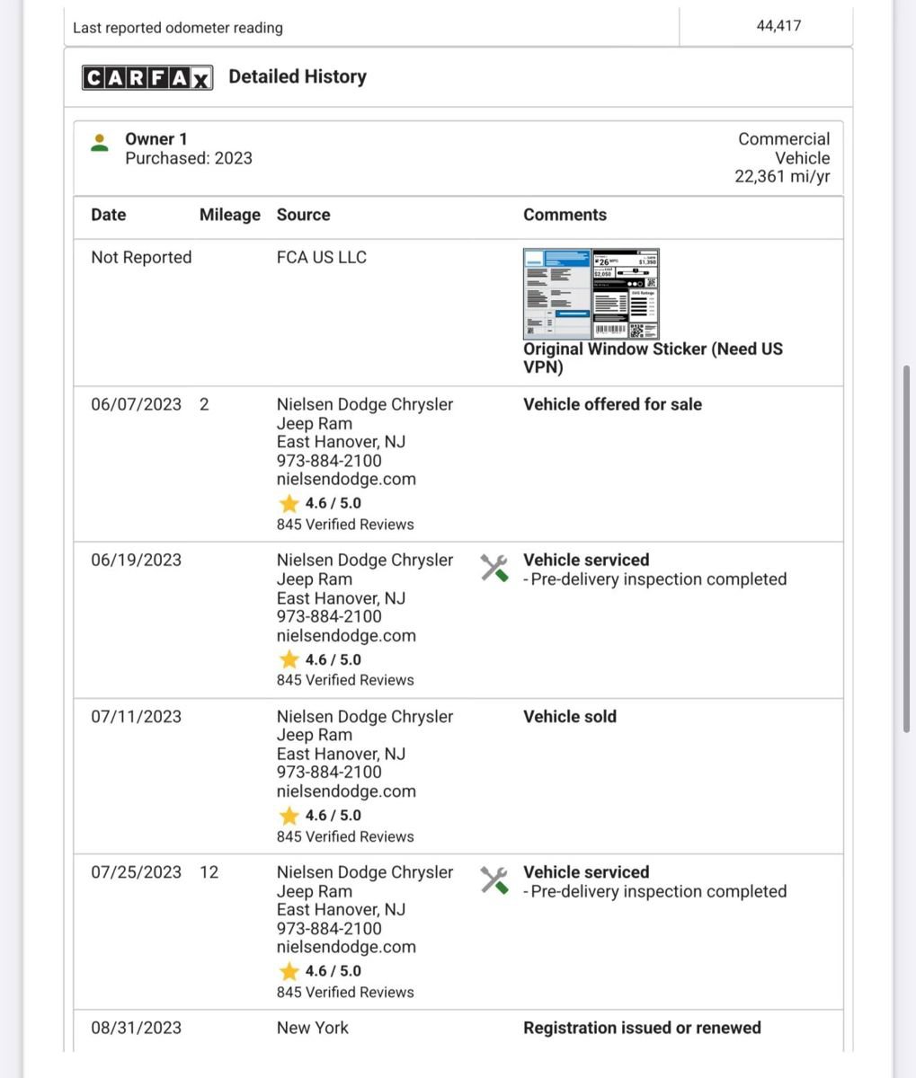Click the page's vertical scrollbar thumb
Screen dimensions: 916x1078
[906, 549]
